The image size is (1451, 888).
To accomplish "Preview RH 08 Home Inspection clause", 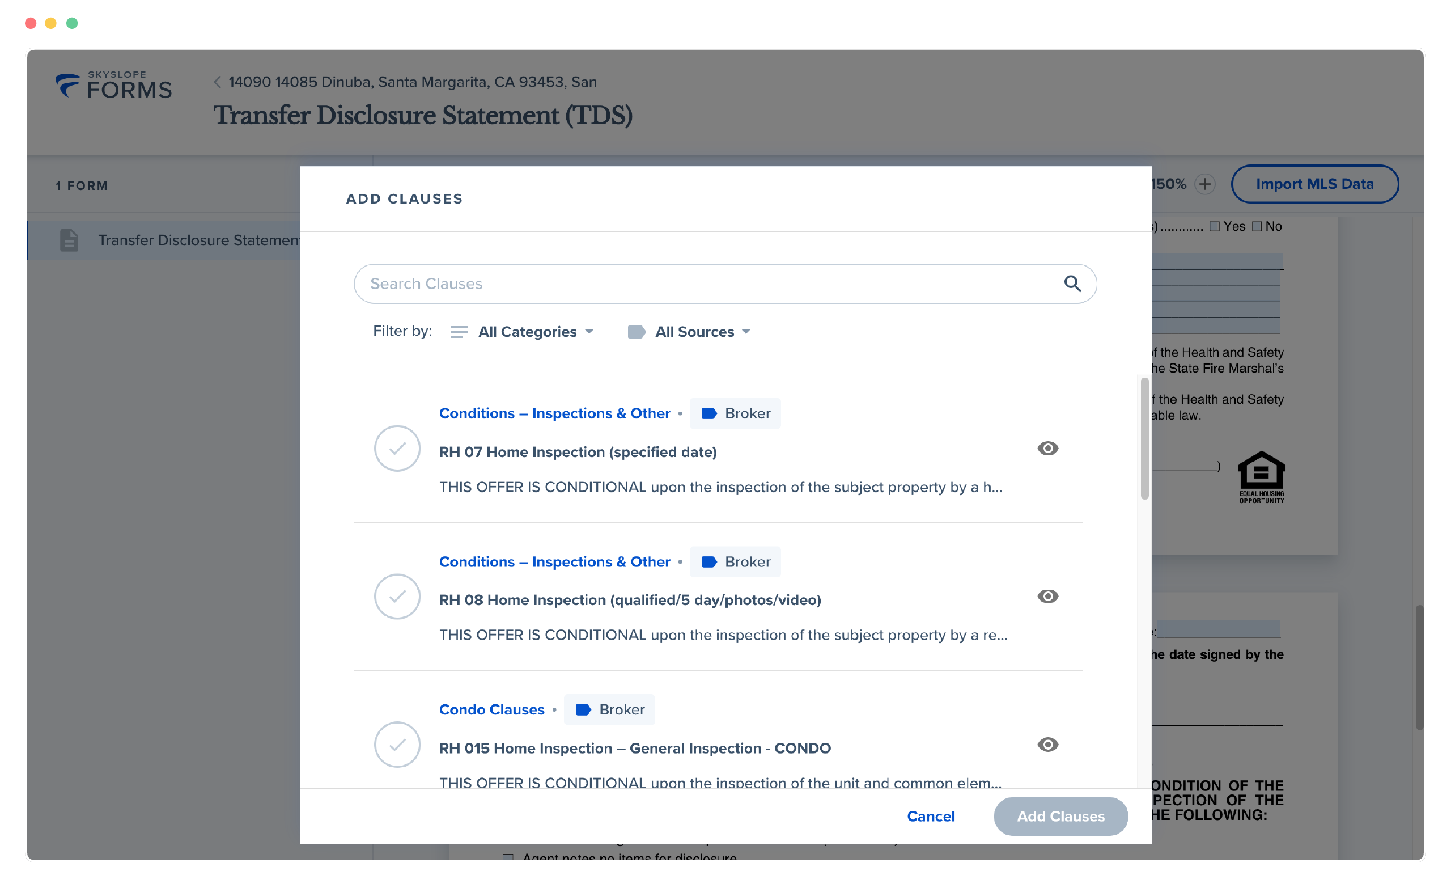I will pos(1047,597).
